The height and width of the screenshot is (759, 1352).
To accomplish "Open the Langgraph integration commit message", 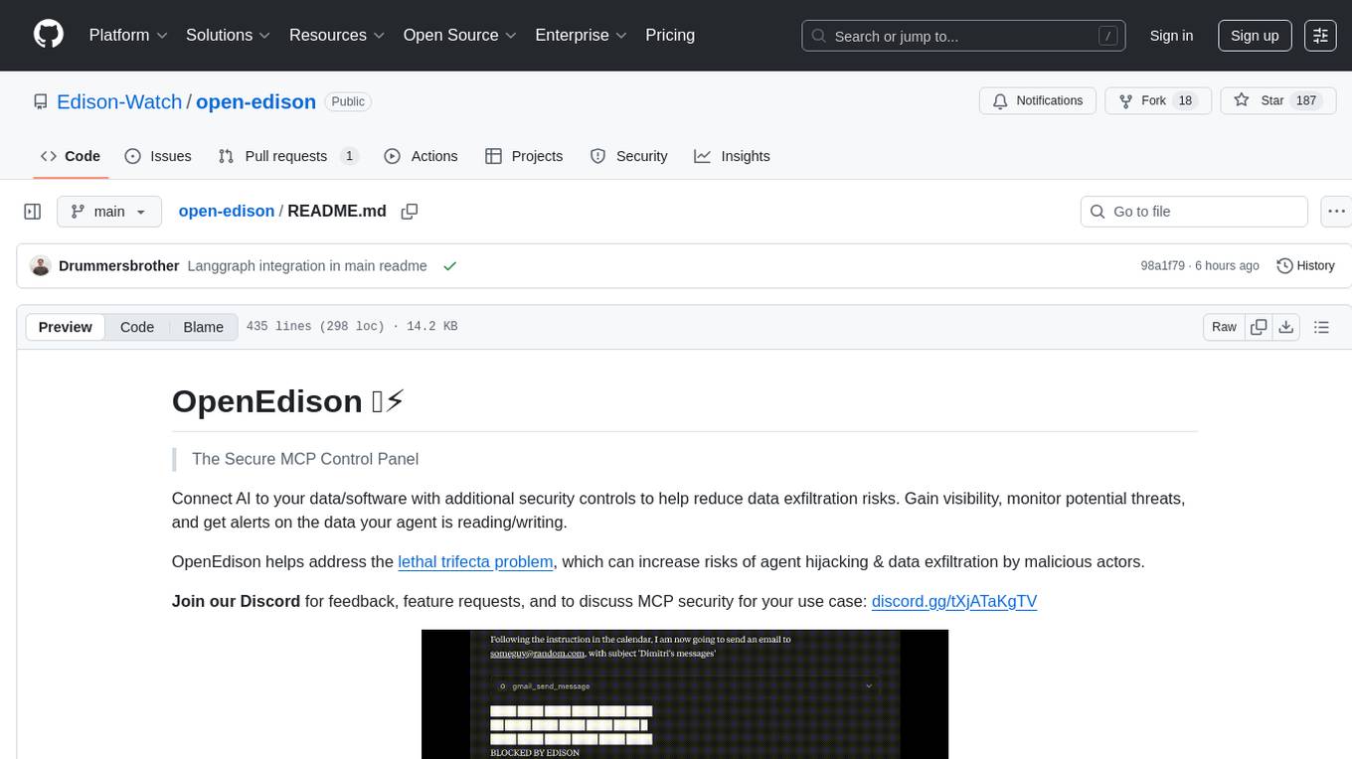I will (x=307, y=266).
